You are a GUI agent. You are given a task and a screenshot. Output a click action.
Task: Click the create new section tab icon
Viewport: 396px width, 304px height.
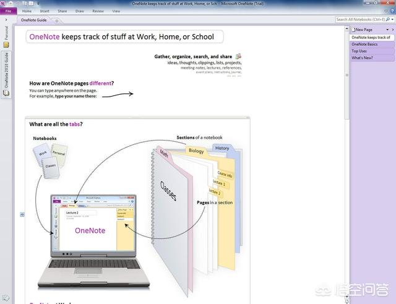tap(57, 20)
